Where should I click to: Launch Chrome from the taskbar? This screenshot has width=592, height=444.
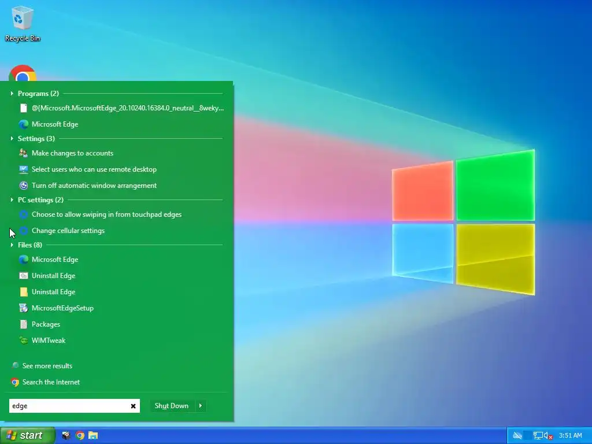pos(80,436)
